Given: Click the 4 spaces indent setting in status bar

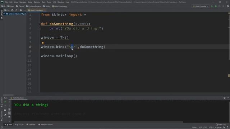Looking at the screenshot, I should pyautogui.click(x=218, y=128).
